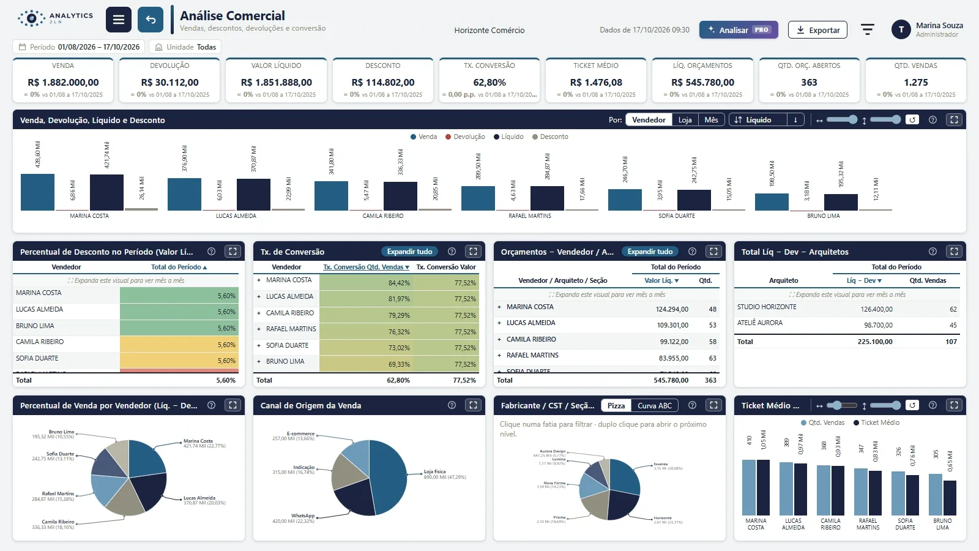Open the hamburger navigation menu
Viewport: 979px width, 551px height.
119,20
